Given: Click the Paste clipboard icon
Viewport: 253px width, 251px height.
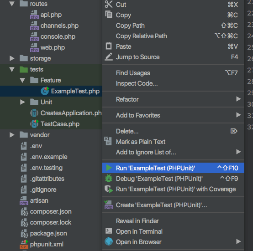Looking at the screenshot, I should (x=109, y=46).
